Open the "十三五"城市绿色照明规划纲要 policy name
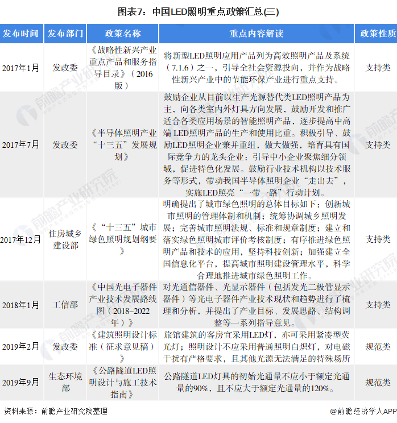 point(123,239)
